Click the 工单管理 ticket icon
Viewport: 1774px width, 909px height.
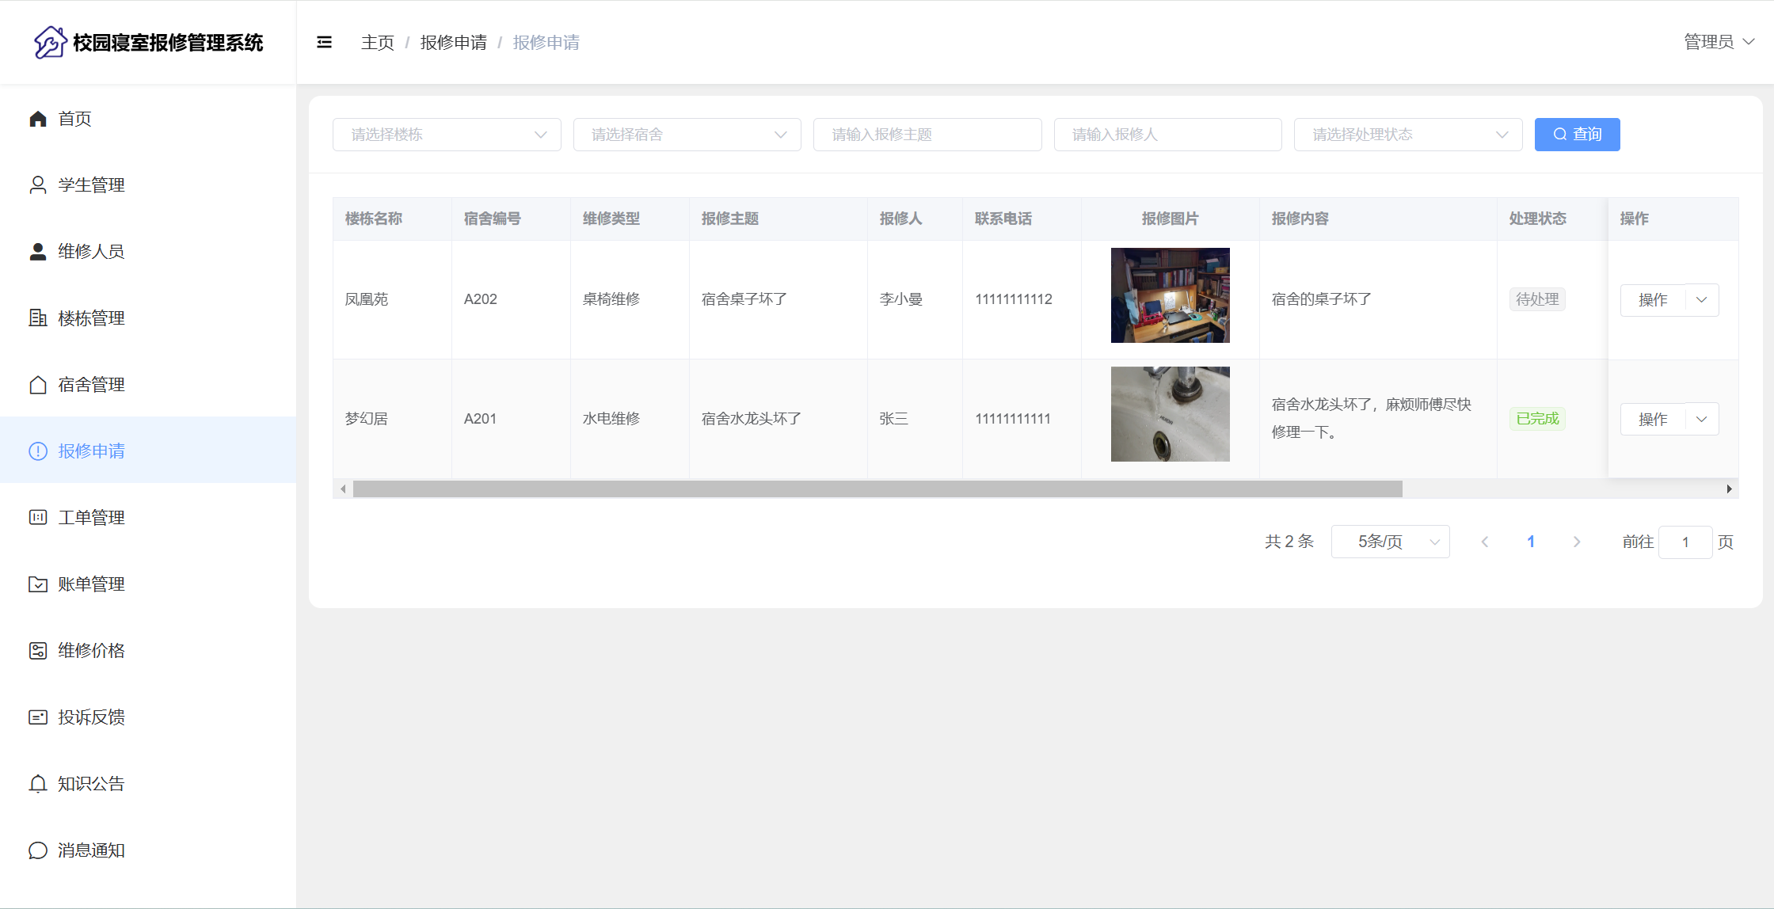click(x=38, y=518)
